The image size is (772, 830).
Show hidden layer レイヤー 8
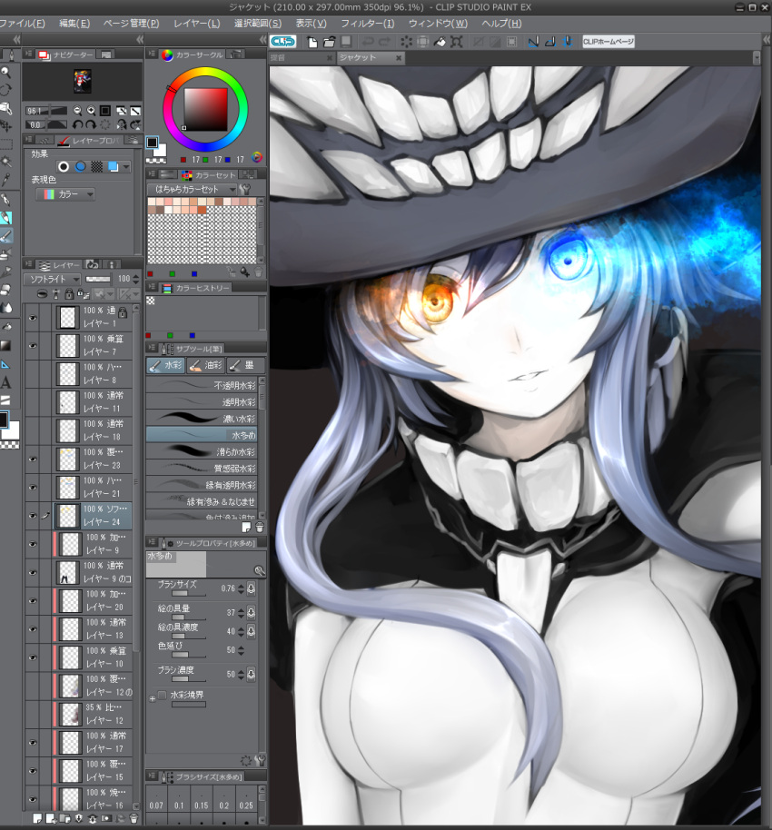33,374
